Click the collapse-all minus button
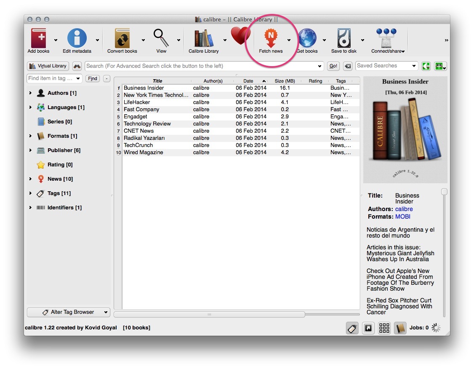This screenshot has height=369, width=474. [x=107, y=79]
